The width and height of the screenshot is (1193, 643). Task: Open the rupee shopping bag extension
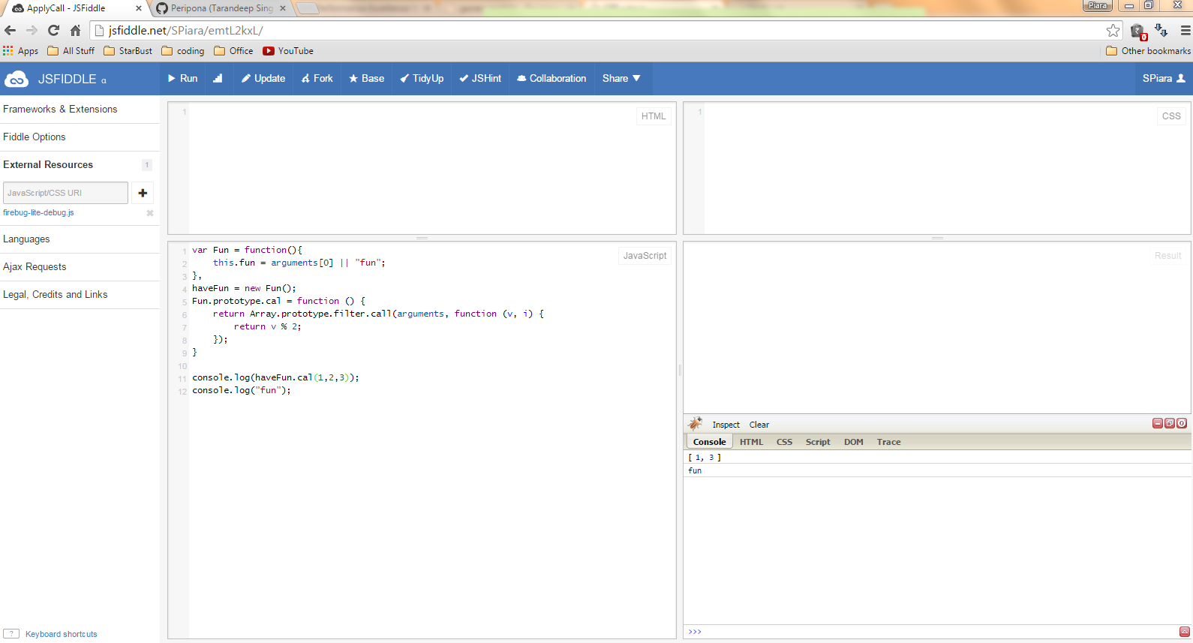pos(1138,32)
